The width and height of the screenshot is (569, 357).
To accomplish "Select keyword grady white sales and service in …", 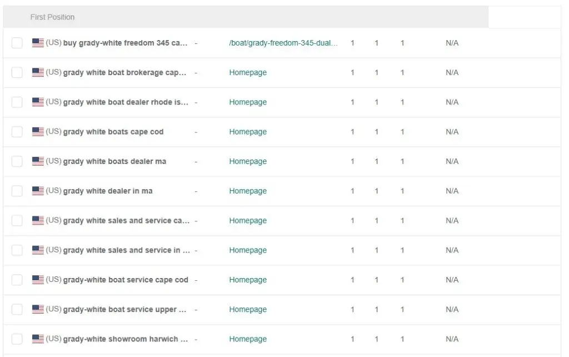I will 126,250.
